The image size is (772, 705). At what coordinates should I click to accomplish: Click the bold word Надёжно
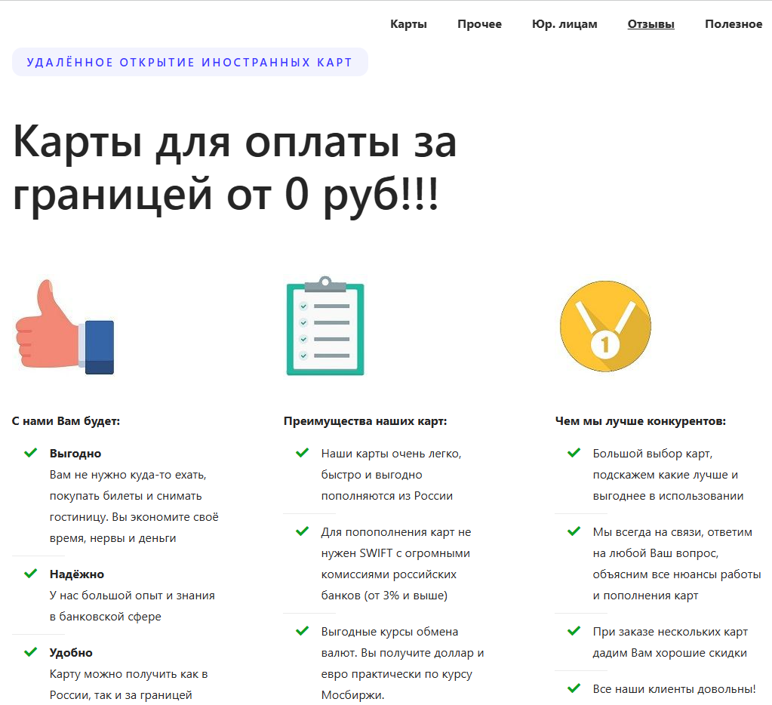(x=77, y=574)
